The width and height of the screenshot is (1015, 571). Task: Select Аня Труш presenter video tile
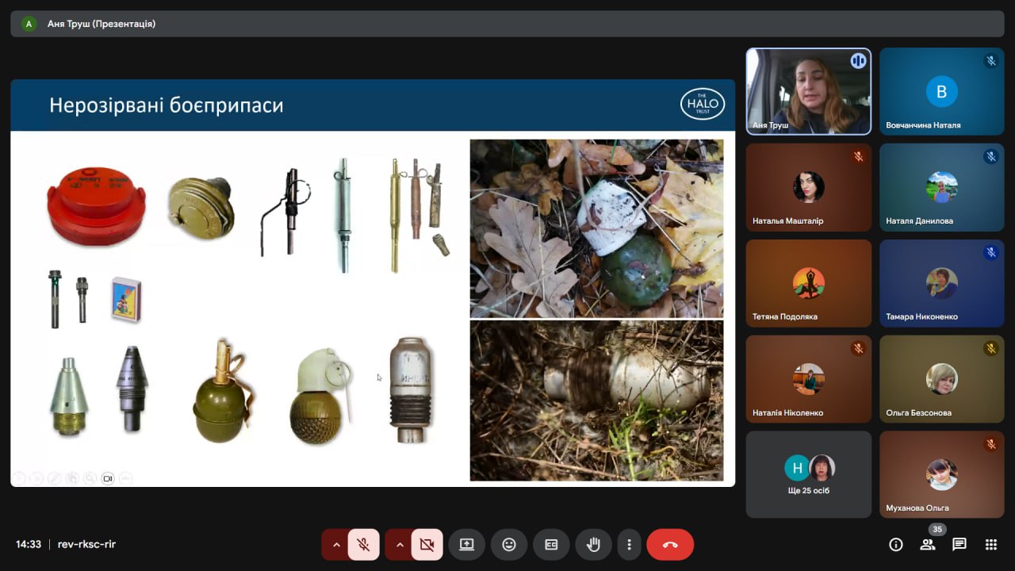808,91
